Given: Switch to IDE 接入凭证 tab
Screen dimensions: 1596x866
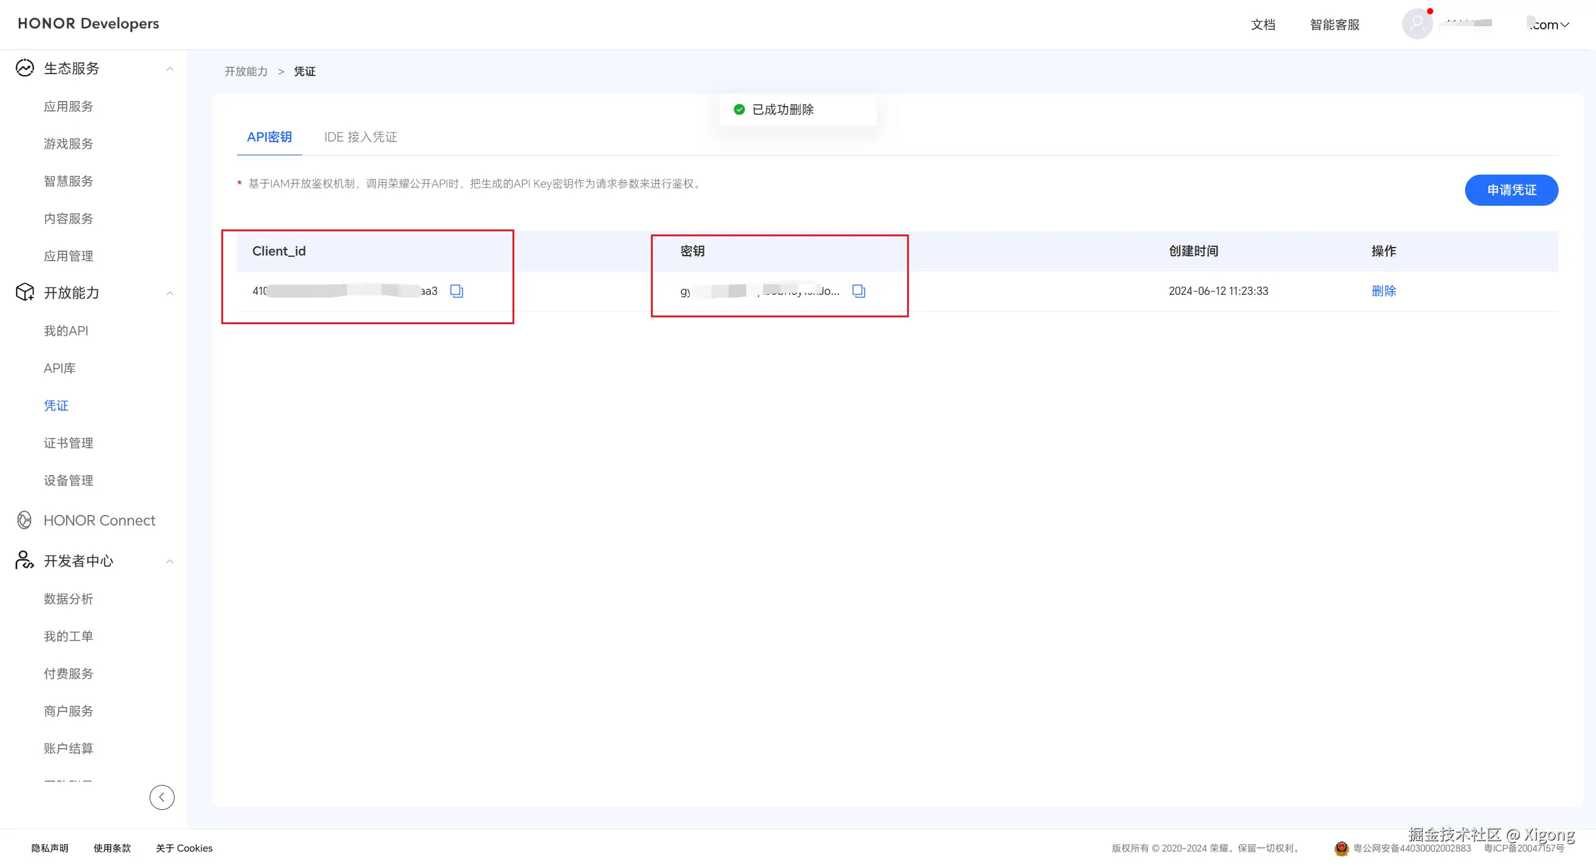Looking at the screenshot, I should [x=360, y=137].
